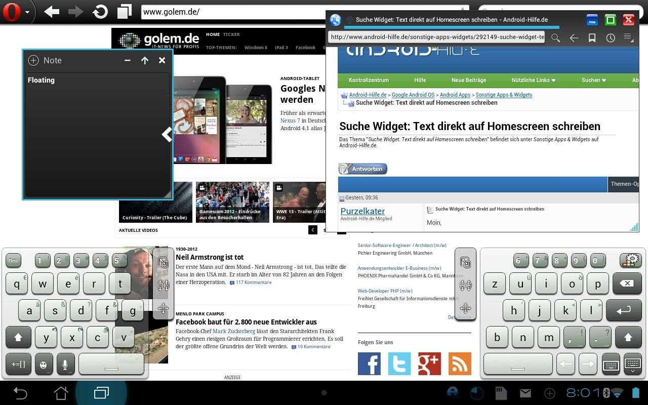Open the Neil Armstrong ist tot article
Screen dimensions: 648x405
[210, 257]
